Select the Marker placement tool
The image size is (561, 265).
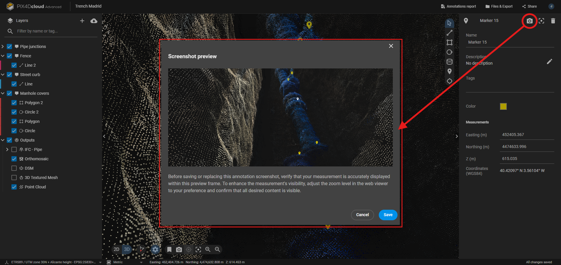point(450,71)
